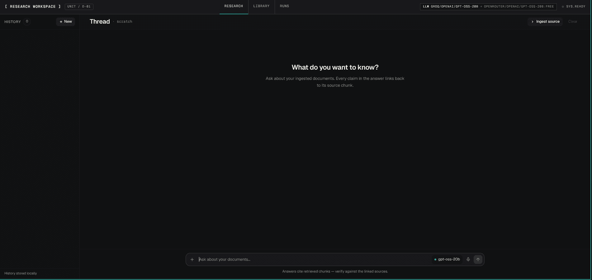Screen dimensions: 592x280
Task: Start a new thread with New button
Action: tap(66, 21)
